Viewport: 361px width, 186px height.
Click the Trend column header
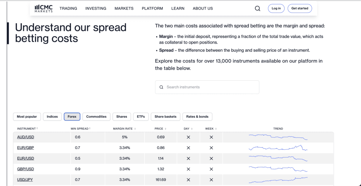pyautogui.click(x=278, y=129)
